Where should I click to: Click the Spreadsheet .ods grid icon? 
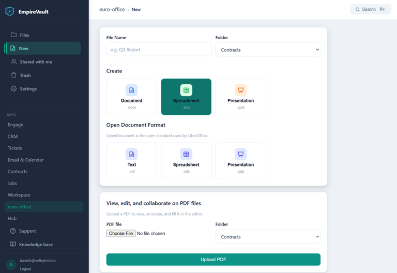coord(186,154)
